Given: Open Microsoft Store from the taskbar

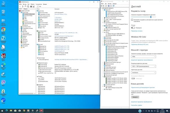Looking at the screenshot, I should point(15,111).
